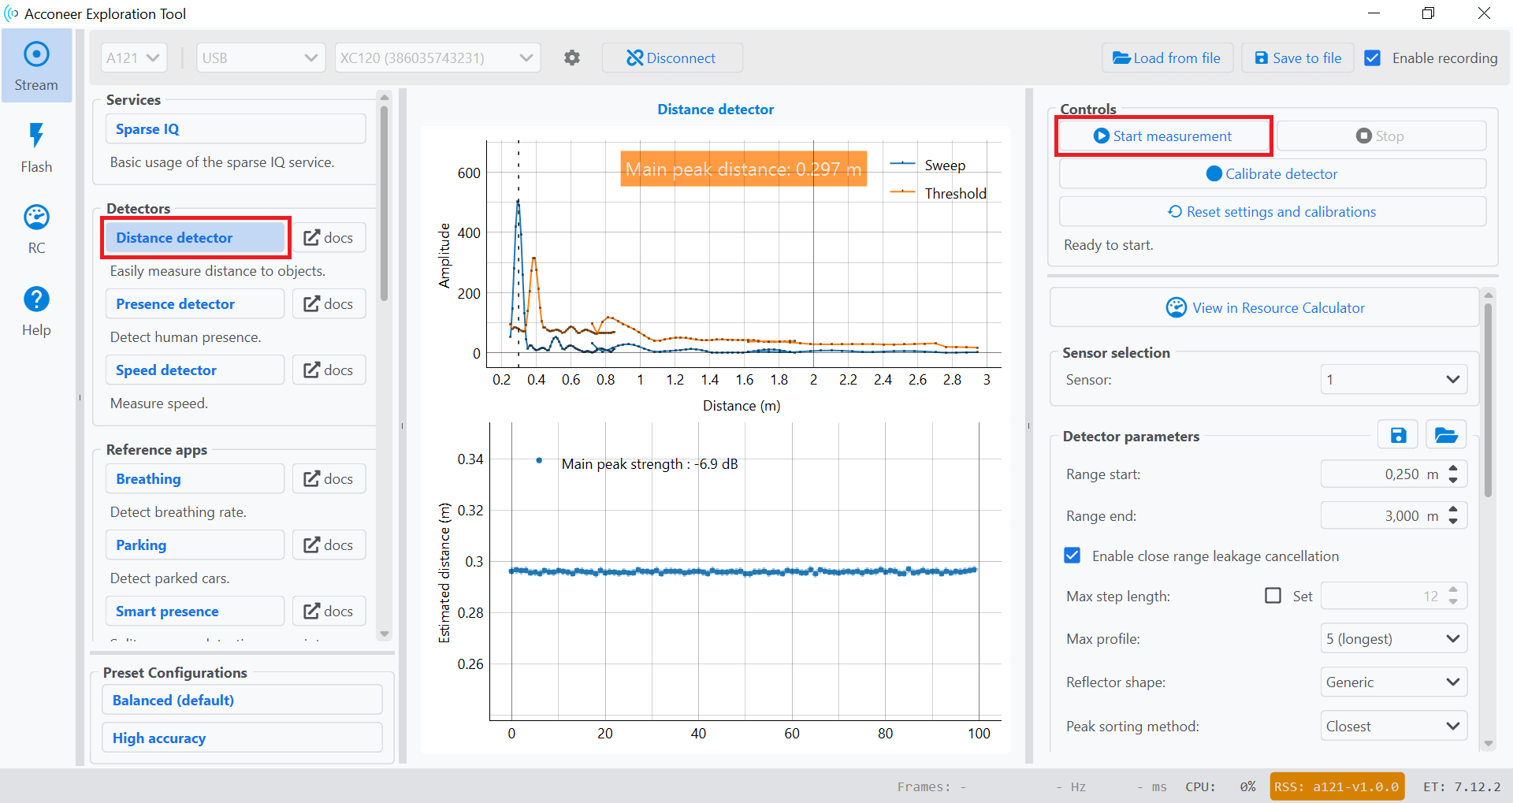The height and width of the screenshot is (803, 1513).
Task: Open the Help section
Action: click(x=36, y=310)
